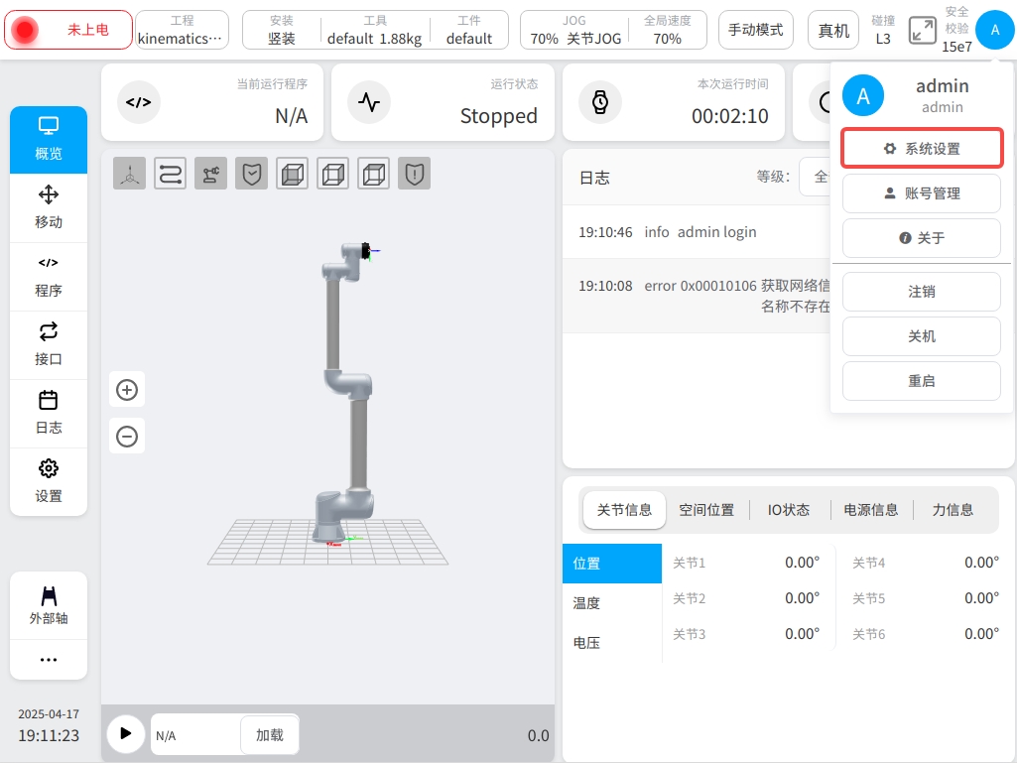Switch to the 空间位置 tab
Viewport: 1017px width, 763px height.
(x=706, y=510)
